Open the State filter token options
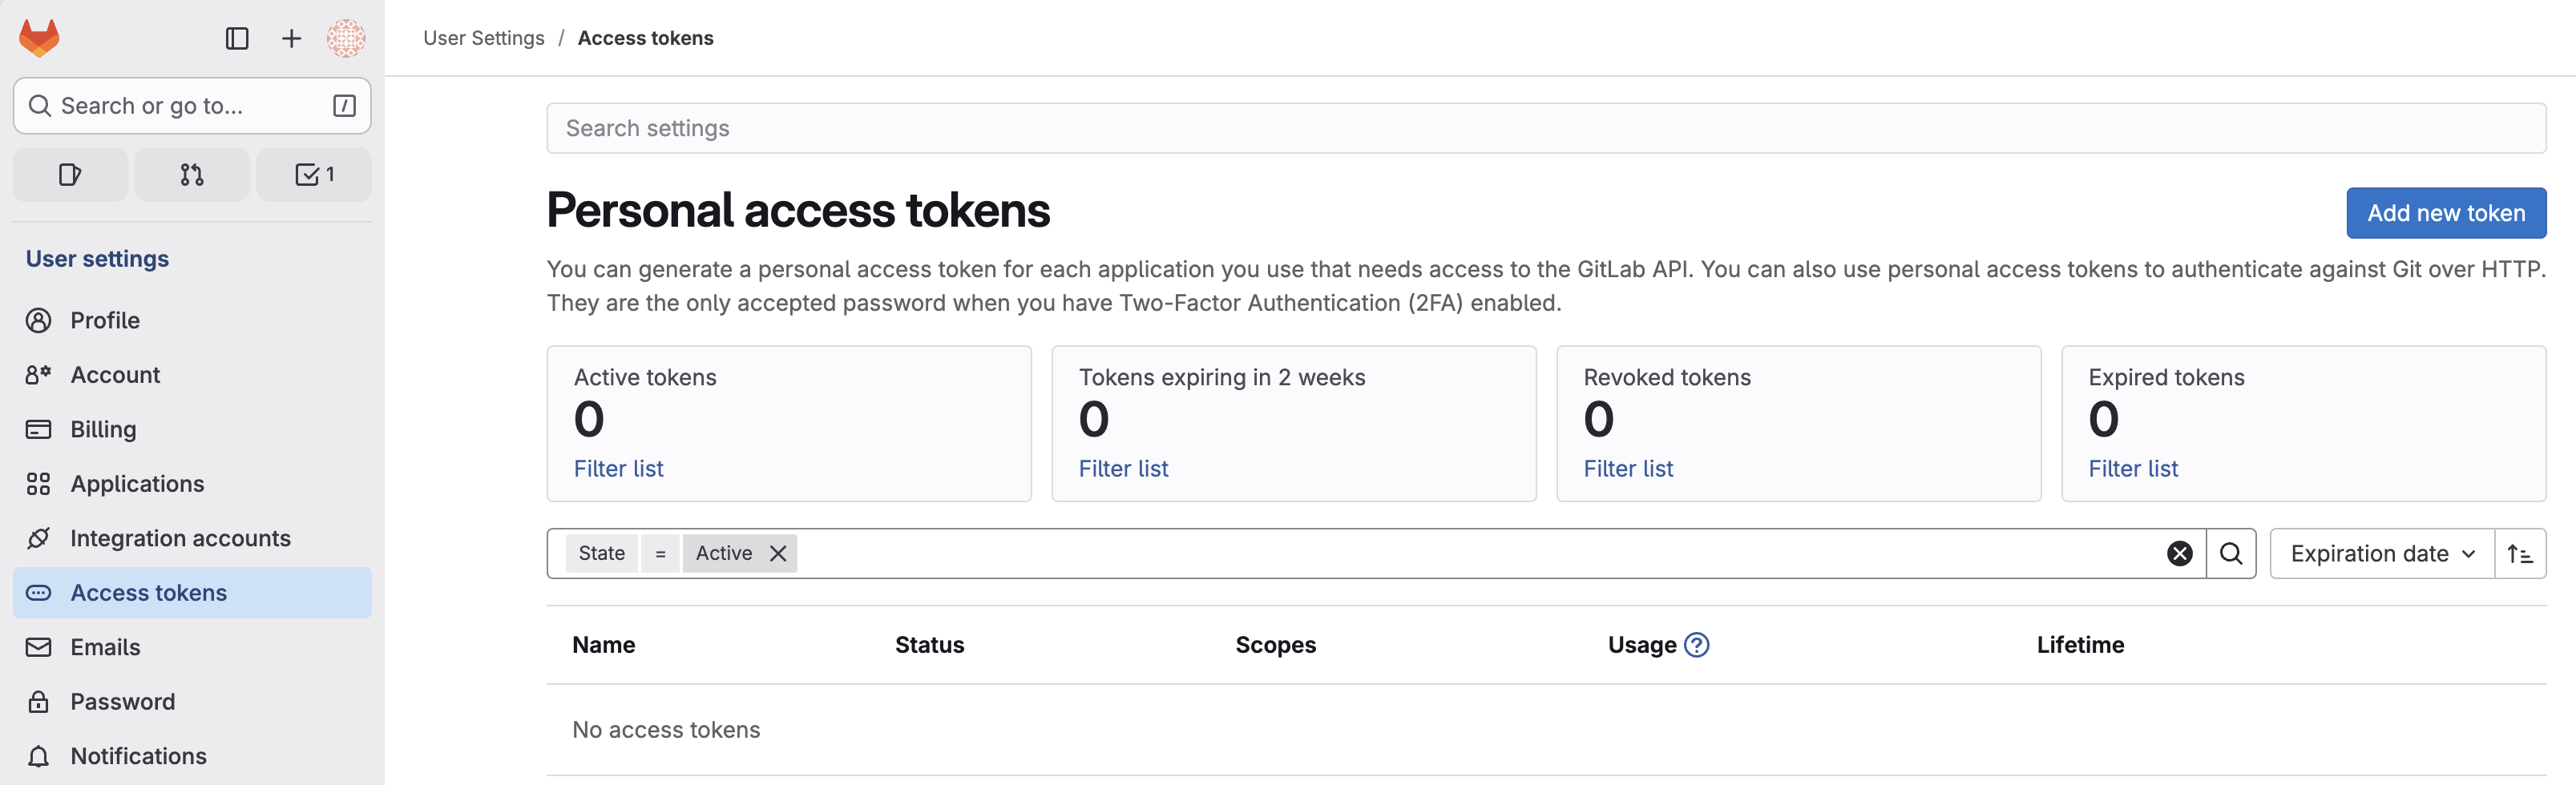The image size is (2576, 785). point(601,553)
